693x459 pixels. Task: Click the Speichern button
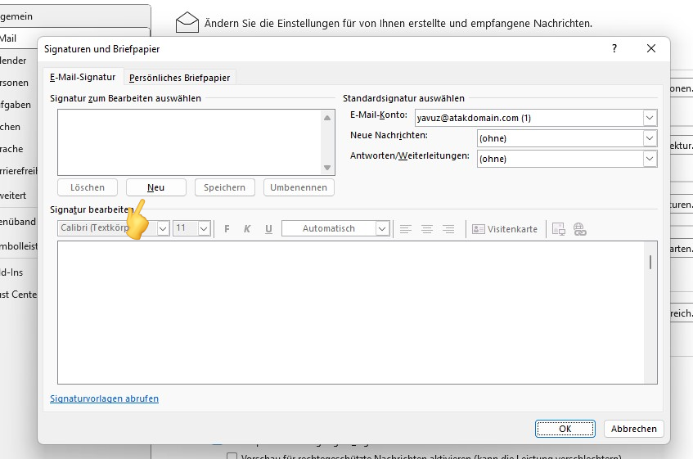224,187
